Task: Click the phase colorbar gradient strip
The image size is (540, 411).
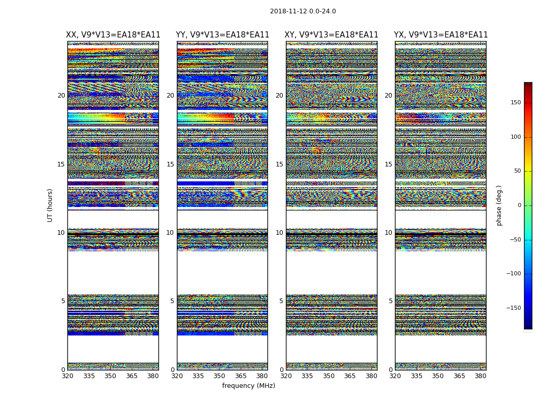Action: point(528,206)
